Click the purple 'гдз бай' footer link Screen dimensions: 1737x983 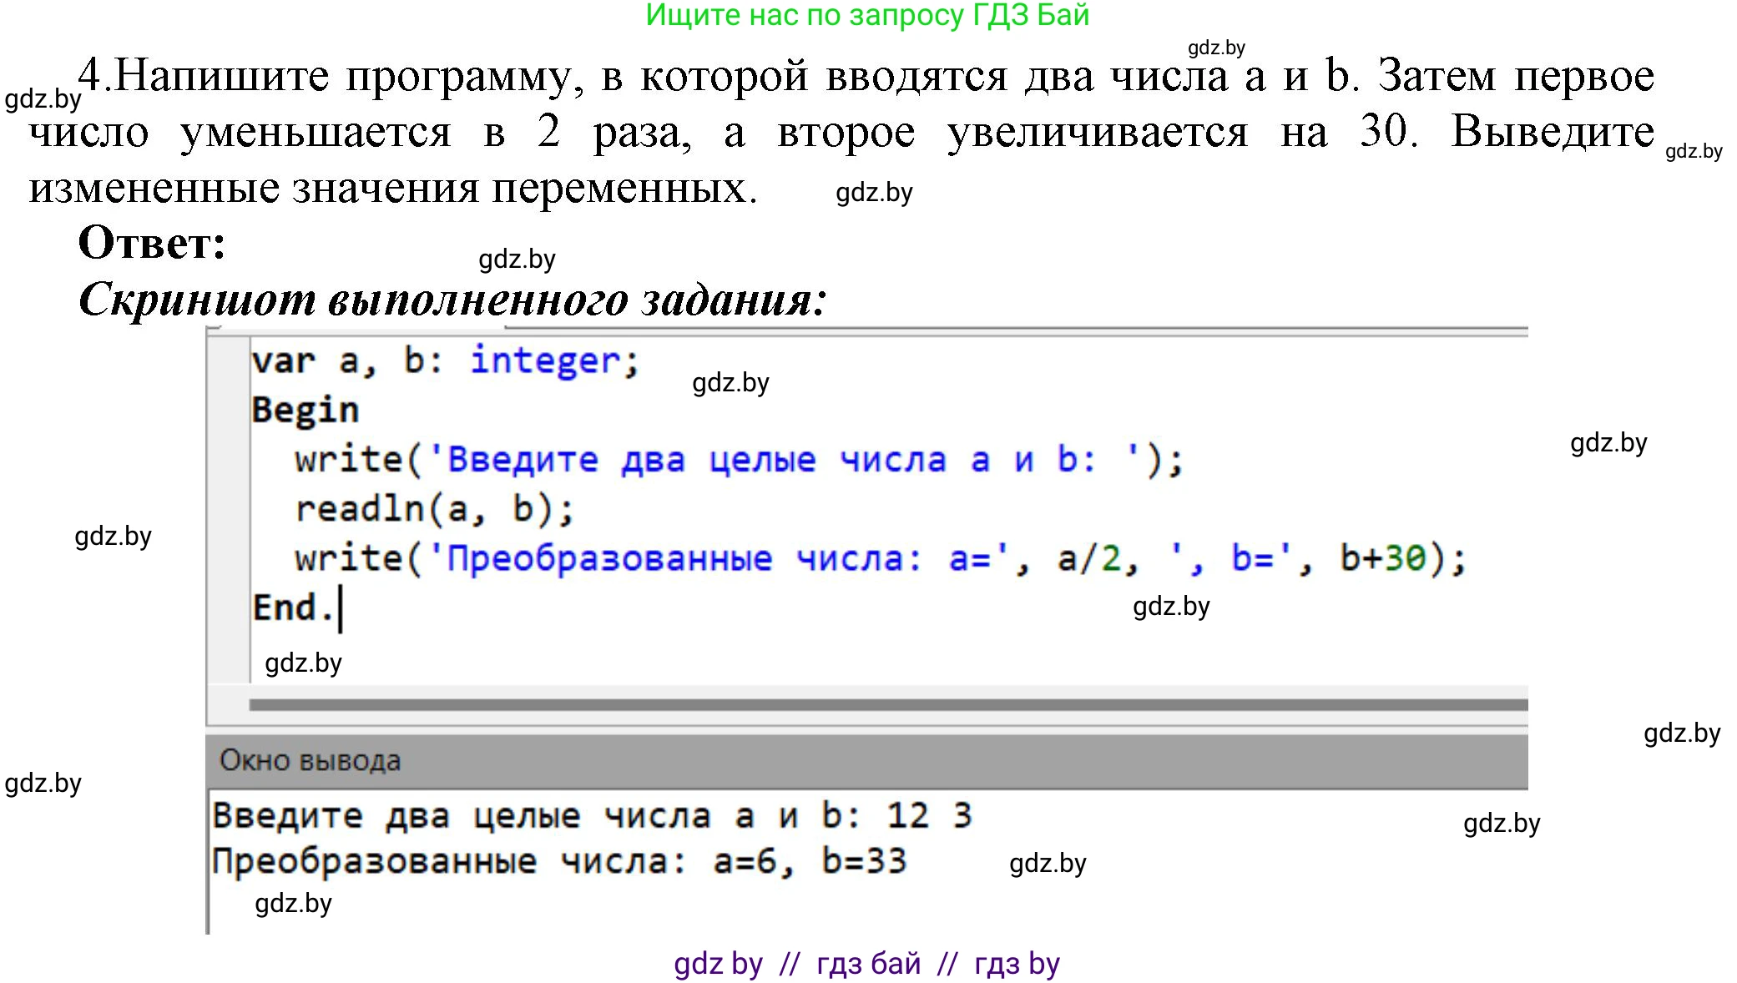tap(868, 961)
